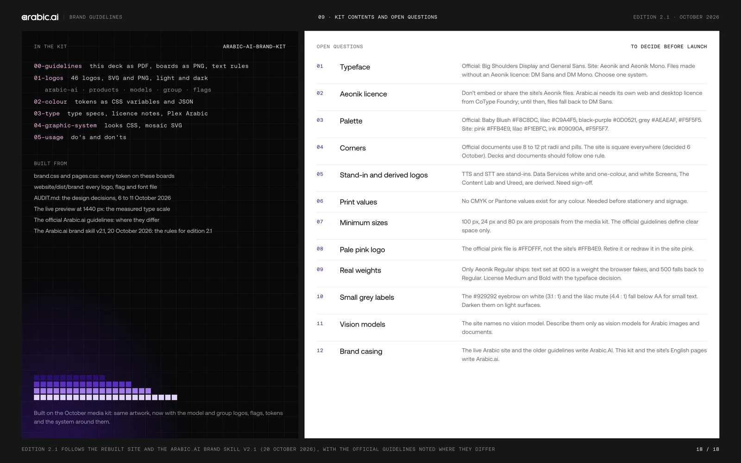Click the "BUILT FROM" section label
Screen dimensions: 741x463
(x=50, y=163)
